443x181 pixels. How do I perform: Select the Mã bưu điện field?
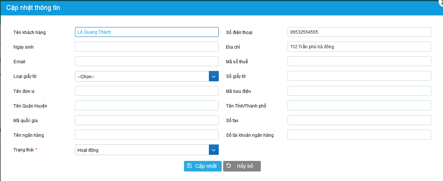point(359,91)
